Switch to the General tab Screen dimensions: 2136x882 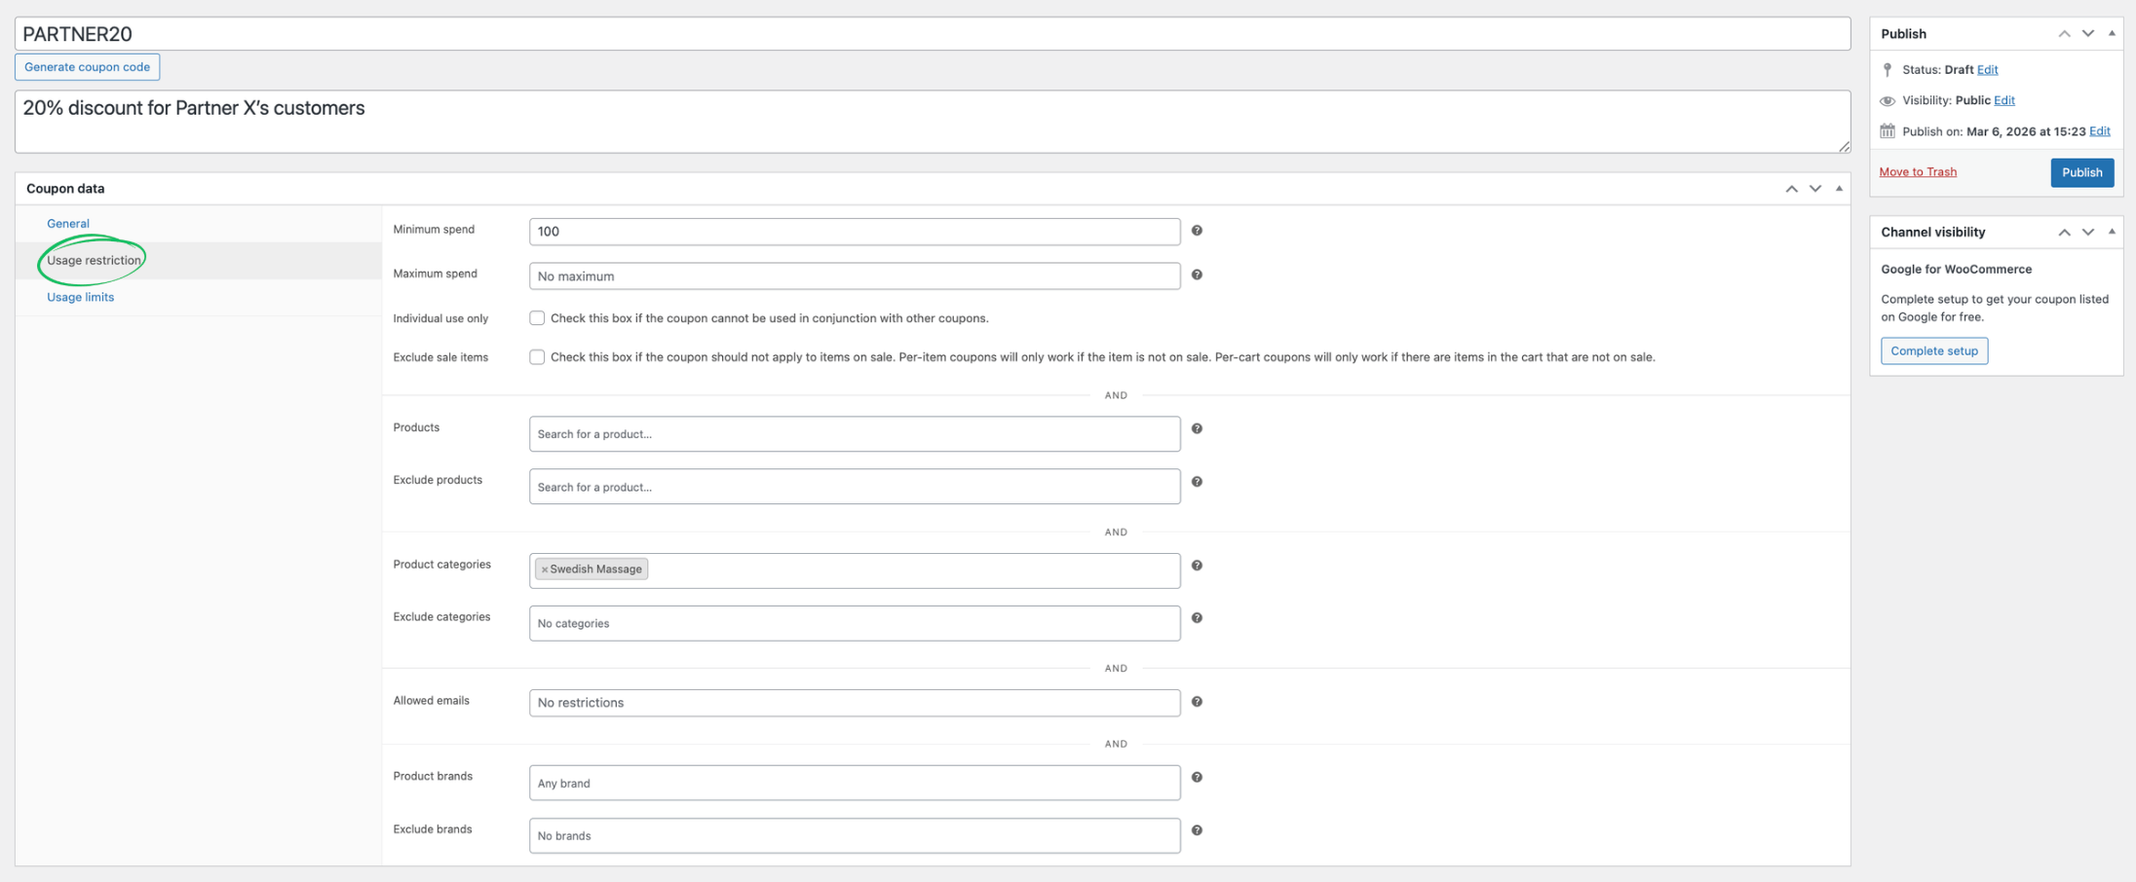click(67, 223)
